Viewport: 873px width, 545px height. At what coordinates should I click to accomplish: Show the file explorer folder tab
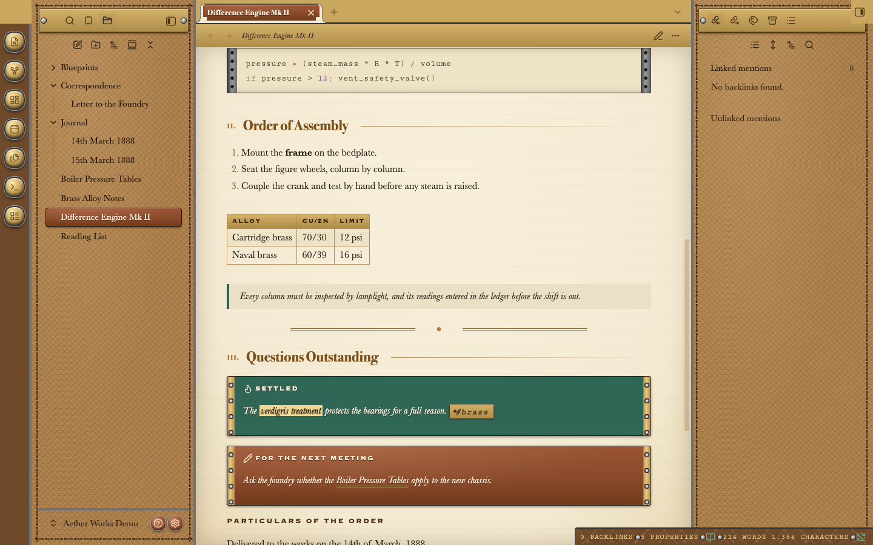[107, 21]
